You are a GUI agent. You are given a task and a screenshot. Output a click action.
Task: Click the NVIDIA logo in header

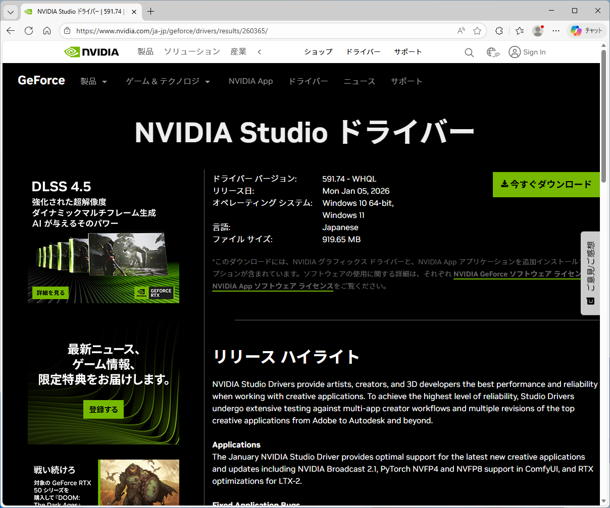point(91,52)
